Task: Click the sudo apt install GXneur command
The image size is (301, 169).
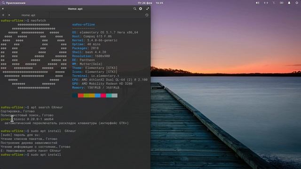Action: [53, 131]
